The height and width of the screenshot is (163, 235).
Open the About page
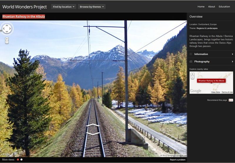click(211, 6)
